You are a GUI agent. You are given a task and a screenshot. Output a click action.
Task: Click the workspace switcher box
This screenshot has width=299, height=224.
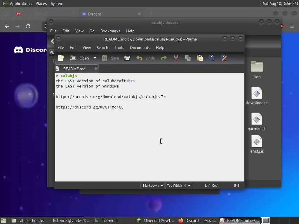pyautogui.click(x=265, y=220)
